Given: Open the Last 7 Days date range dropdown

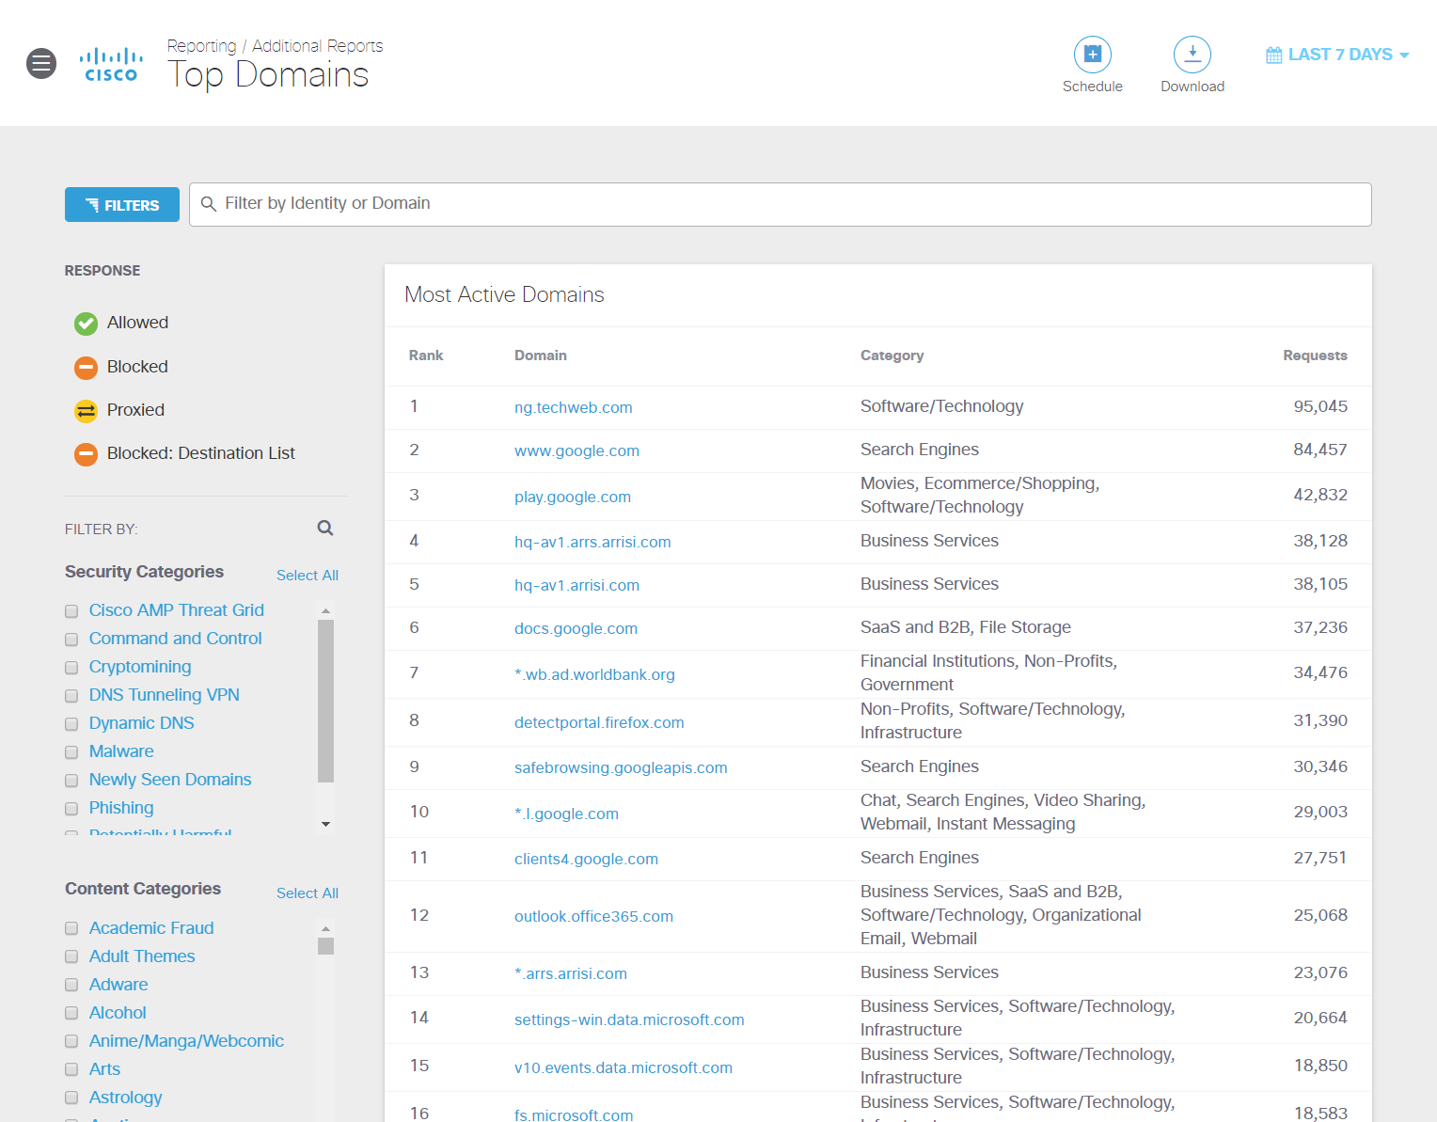Looking at the screenshot, I should (x=1336, y=54).
